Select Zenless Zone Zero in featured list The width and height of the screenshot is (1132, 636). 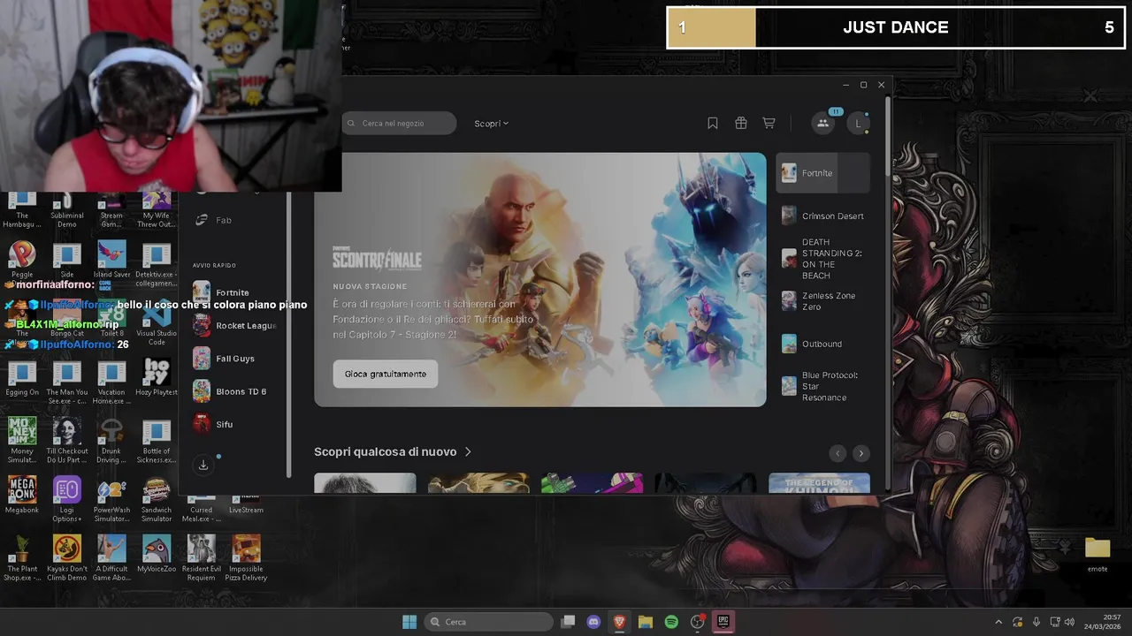click(822, 301)
